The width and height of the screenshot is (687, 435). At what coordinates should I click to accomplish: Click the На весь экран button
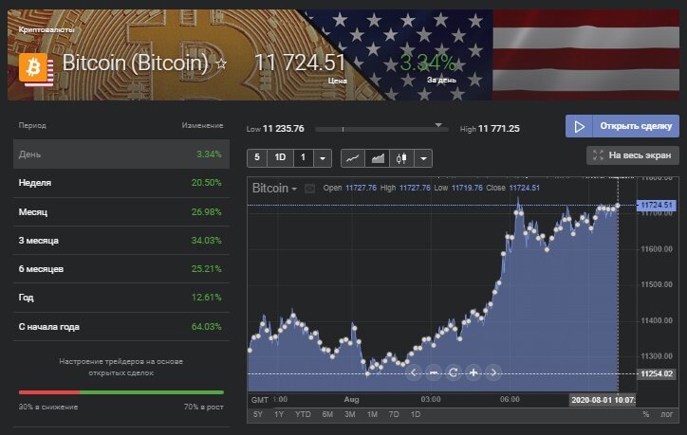point(634,154)
